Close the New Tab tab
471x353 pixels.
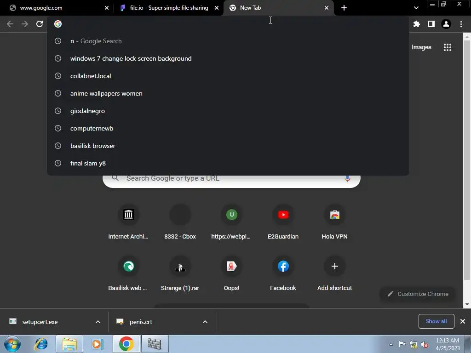click(327, 8)
